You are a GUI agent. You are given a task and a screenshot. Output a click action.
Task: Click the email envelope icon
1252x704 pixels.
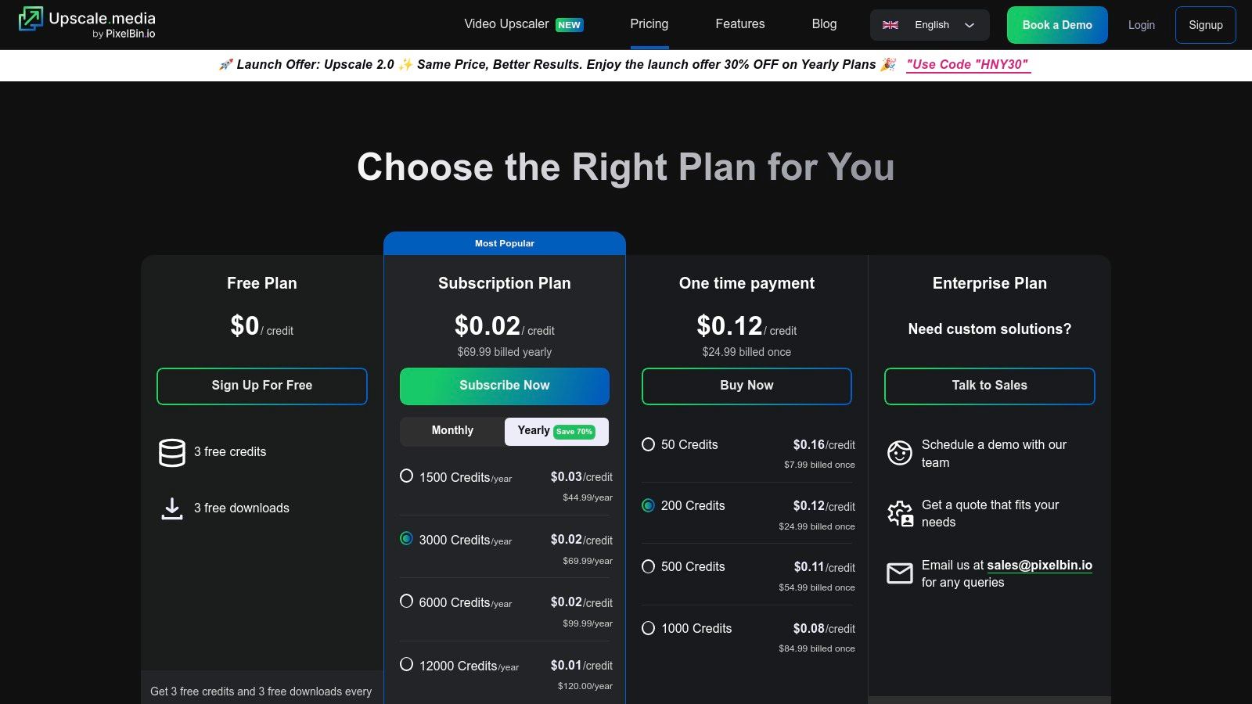[x=900, y=573]
